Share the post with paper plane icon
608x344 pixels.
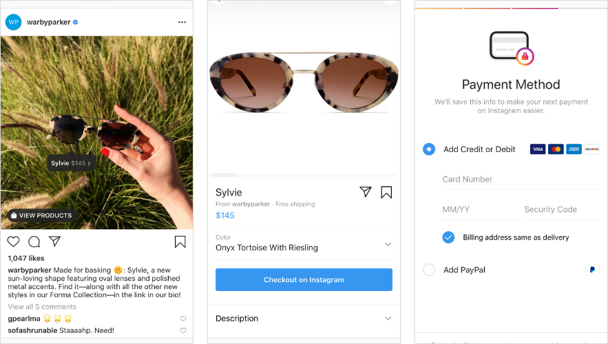[54, 241]
